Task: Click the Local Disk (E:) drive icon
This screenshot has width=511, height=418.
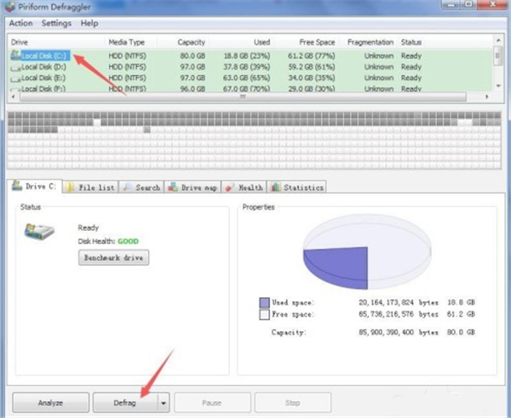Action: pos(15,77)
